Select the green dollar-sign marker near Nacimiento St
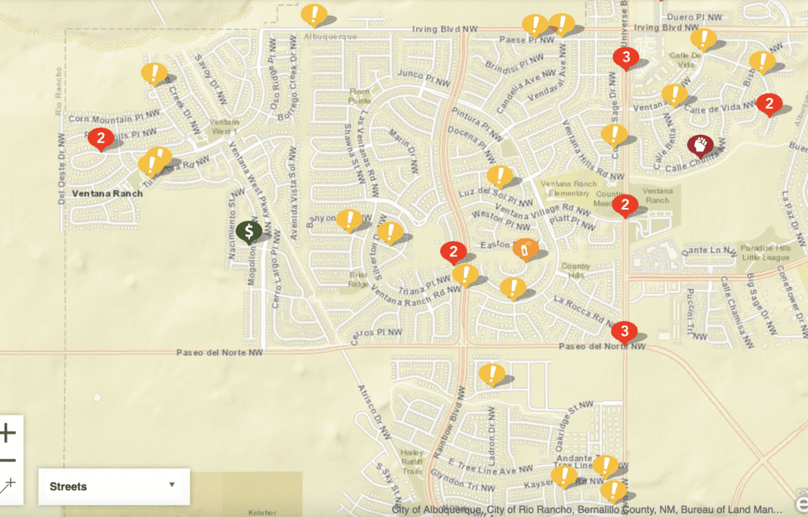The width and height of the screenshot is (808, 517). 250,231
